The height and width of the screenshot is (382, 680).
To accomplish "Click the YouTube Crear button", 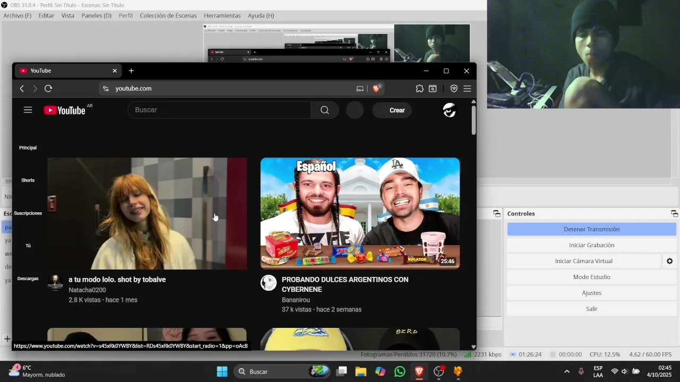I will click(392, 110).
